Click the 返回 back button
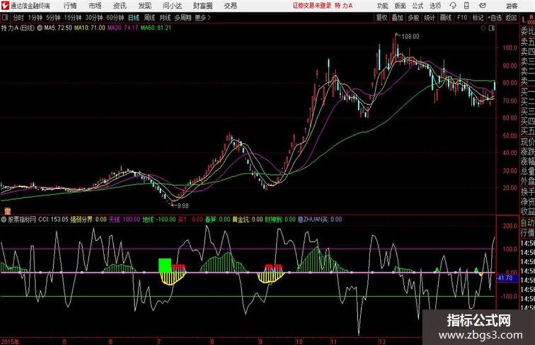The image size is (535, 345). [511, 18]
